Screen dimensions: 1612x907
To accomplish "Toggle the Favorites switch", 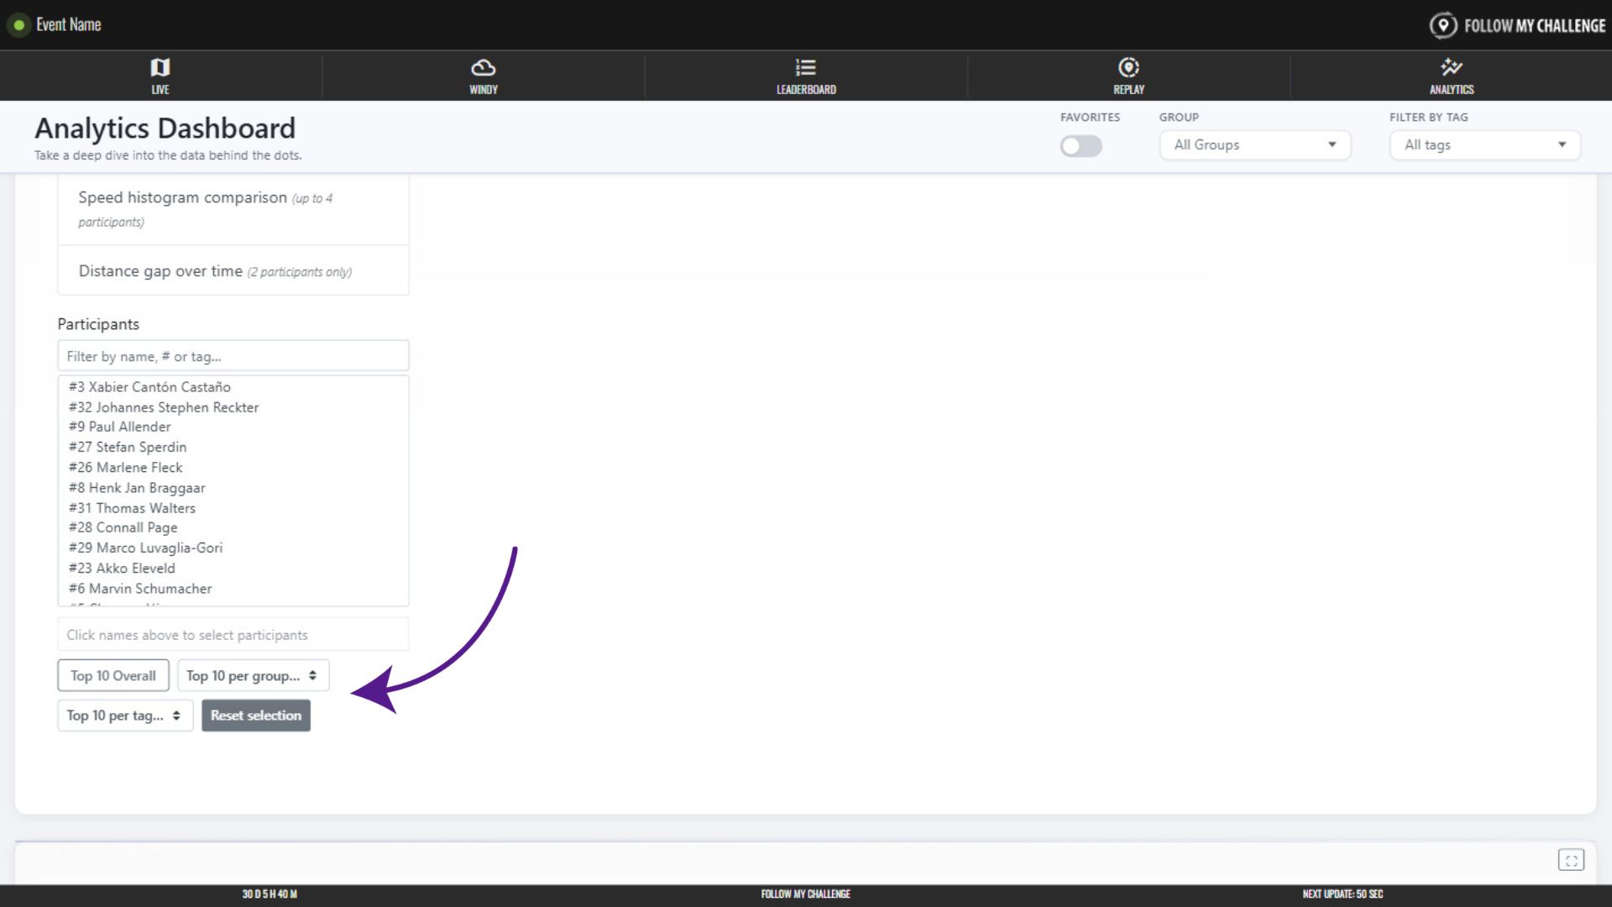I will point(1081,146).
